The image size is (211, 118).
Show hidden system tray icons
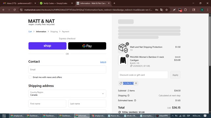tap(172, 116)
